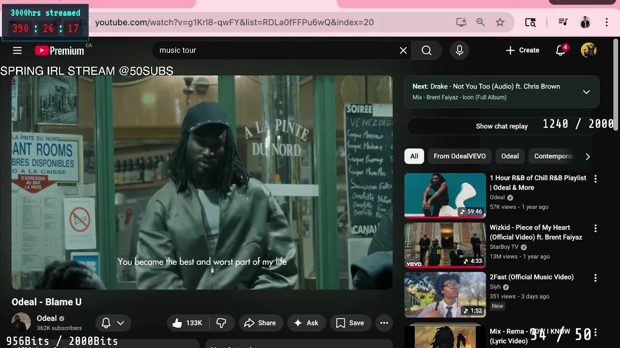Open more actions three-dot under video
The height and width of the screenshot is (348, 620).
pyautogui.click(x=384, y=323)
